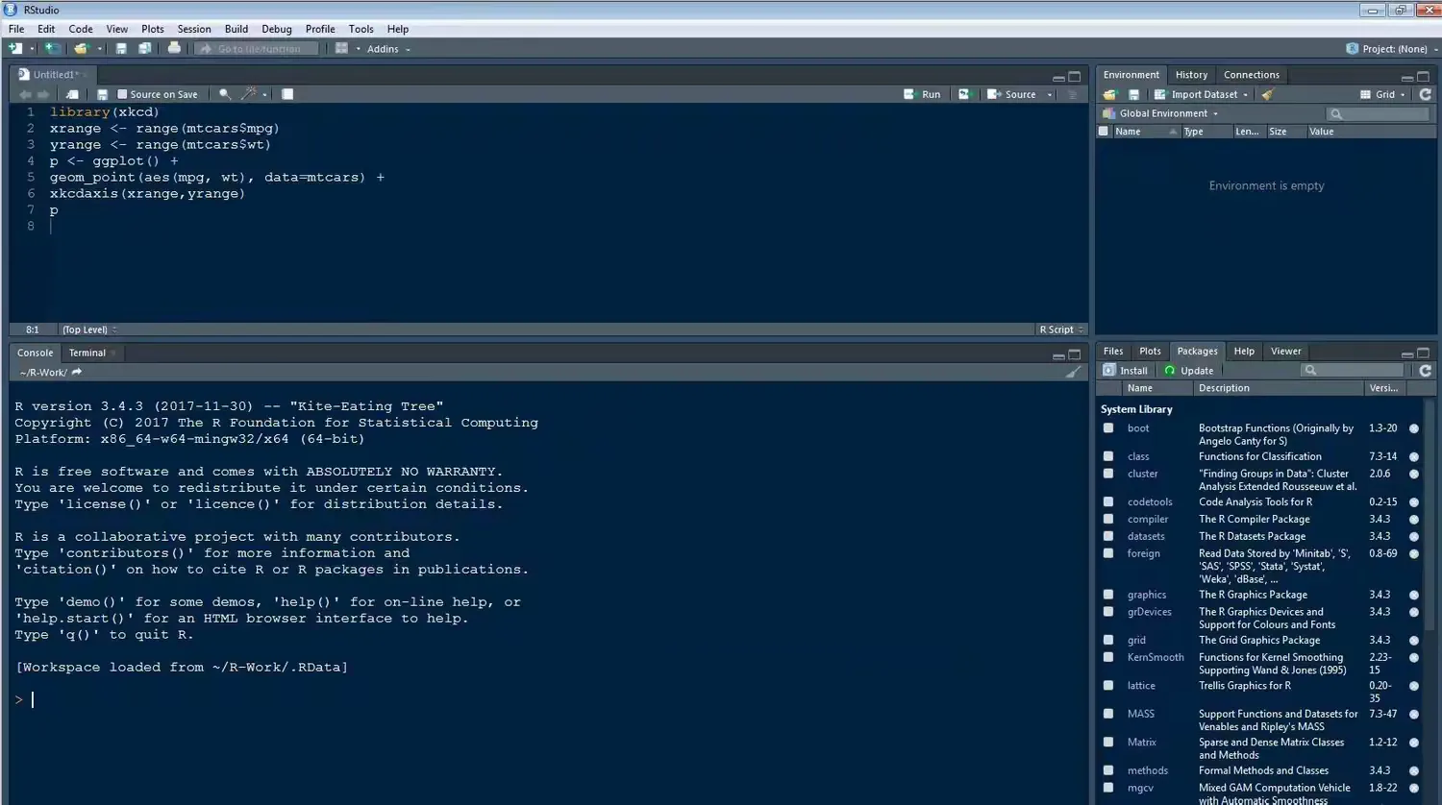The height and width of the screenshot is (805, 1442).
Task: Click the document outline icon in editor
Action: tap(1073, 94)
